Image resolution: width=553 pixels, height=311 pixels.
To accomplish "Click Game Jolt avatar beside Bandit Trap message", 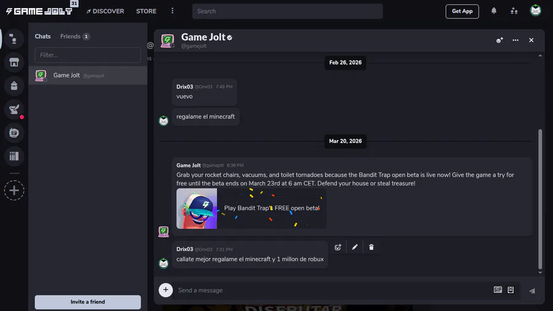I will tap(163, 231).
